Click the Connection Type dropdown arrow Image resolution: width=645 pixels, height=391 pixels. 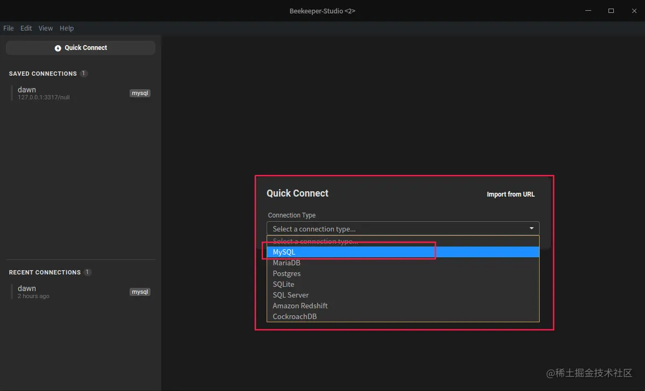532,229
